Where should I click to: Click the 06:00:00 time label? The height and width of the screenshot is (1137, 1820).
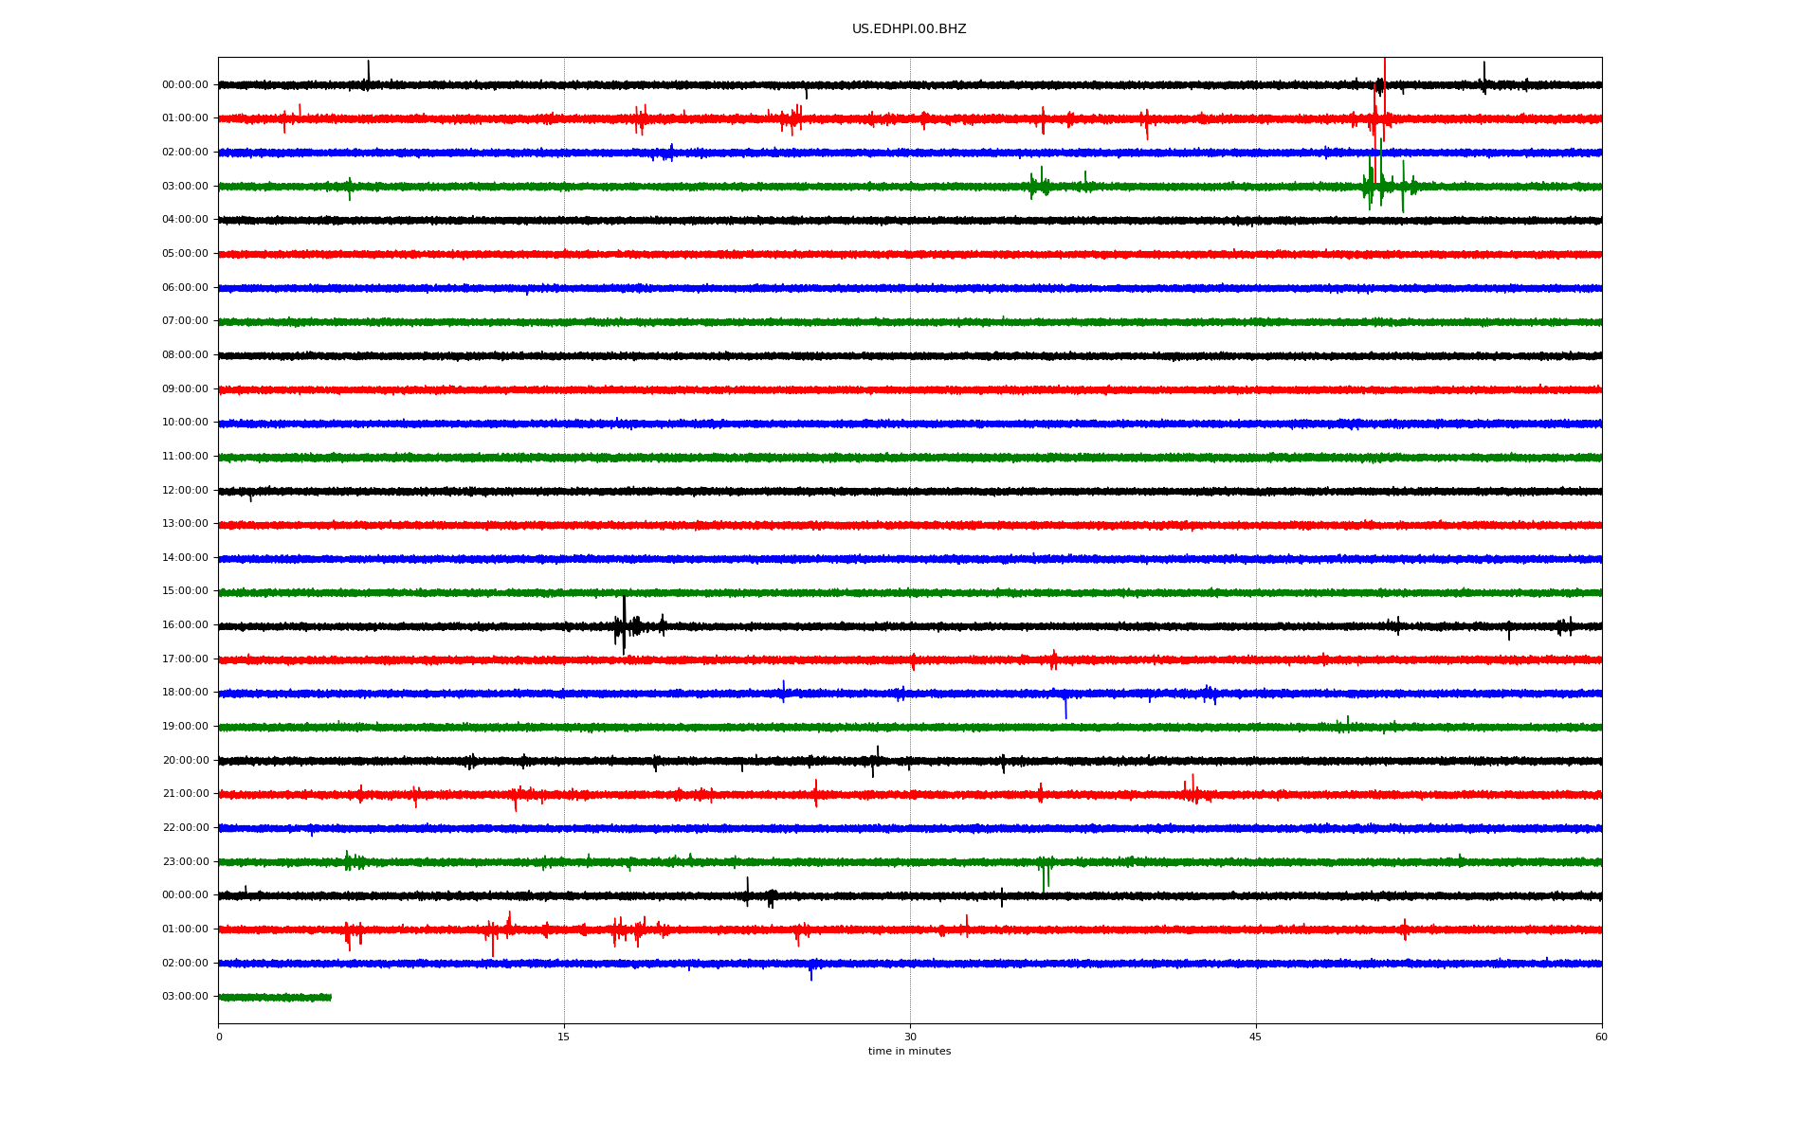pyautogui.click(x=185, y=288)
